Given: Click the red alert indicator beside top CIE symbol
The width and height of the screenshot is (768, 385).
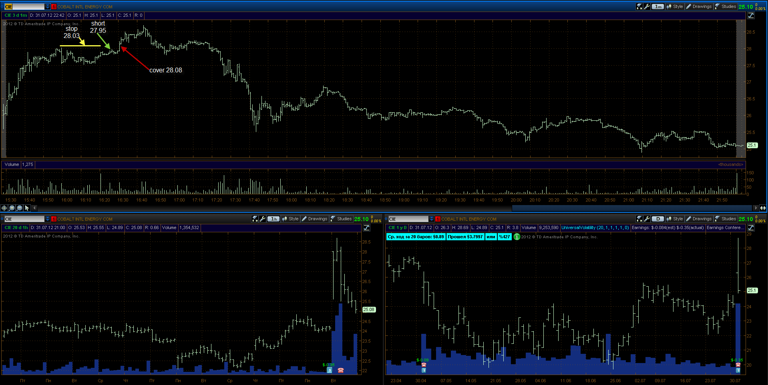Looking at the screenshot, I should (x=54, y=7).
